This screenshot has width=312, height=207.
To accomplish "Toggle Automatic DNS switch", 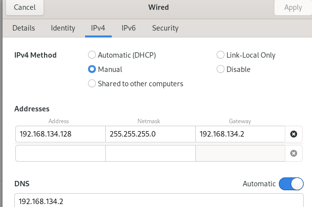I will pyautogui.click(x=291, y=184).
